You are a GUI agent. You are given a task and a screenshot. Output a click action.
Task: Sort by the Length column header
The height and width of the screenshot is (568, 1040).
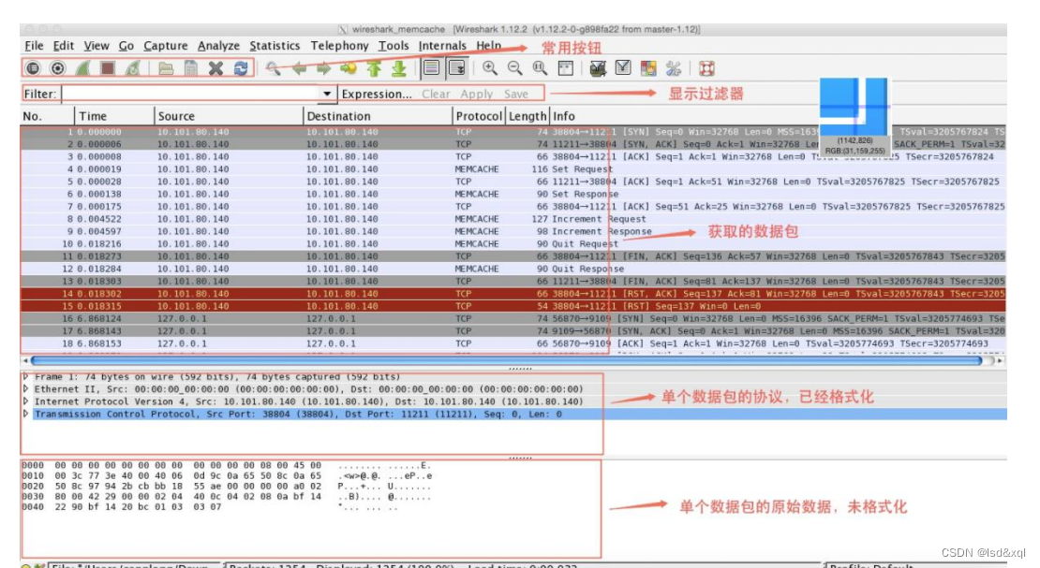pyautogui.click(x=527, y=116)
